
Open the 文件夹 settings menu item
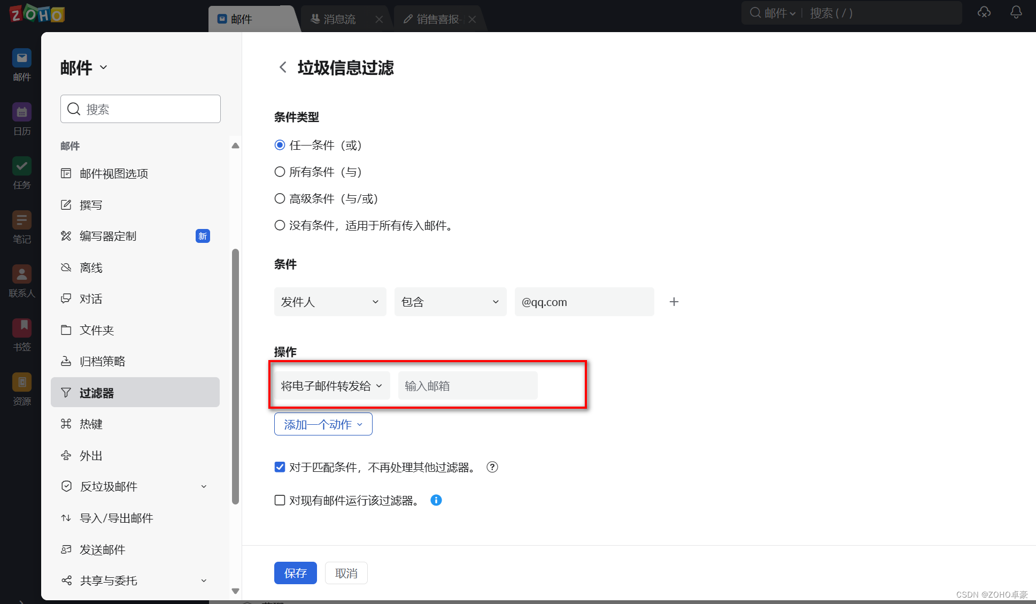point(97,330)
